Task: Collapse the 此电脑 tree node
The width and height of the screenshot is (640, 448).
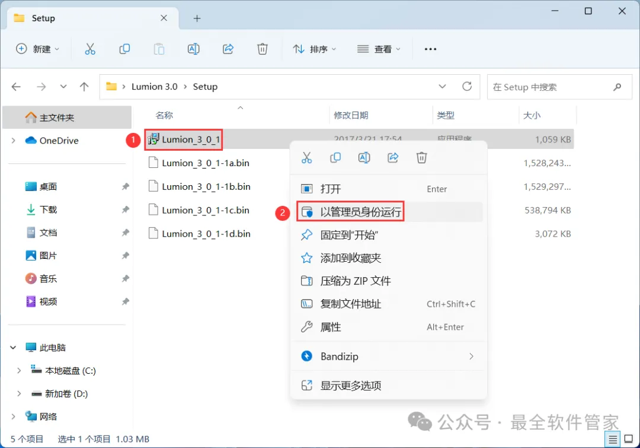Action: 14,348
